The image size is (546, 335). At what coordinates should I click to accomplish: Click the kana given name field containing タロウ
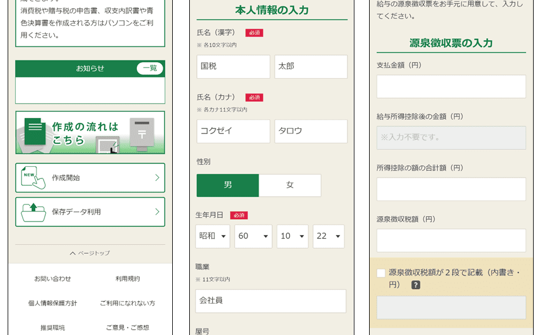pos(311,131)
